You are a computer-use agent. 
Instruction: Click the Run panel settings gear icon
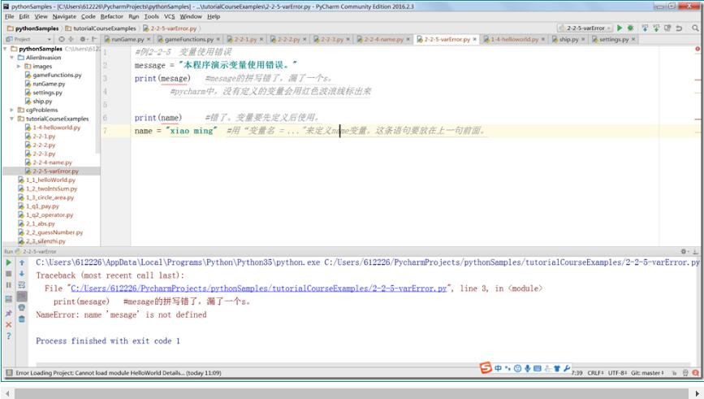click(684, 252)
